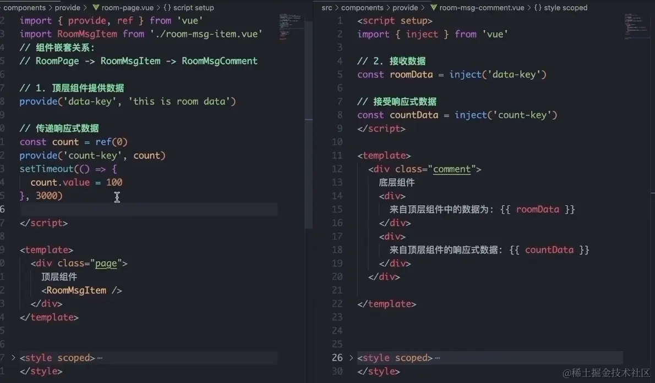This screenshot has height=383, width=655.
Task: Click the closing </script> tag in left editor
Action: pos(43,223)
